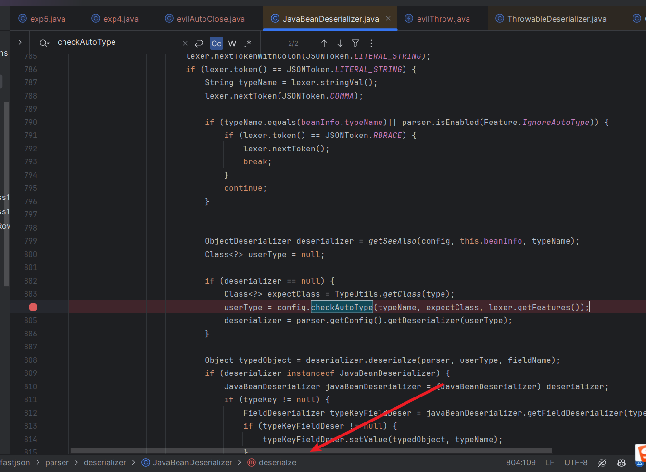Clear the search text
The height and width of the screenshot is (472, 646).
(185, 43)
